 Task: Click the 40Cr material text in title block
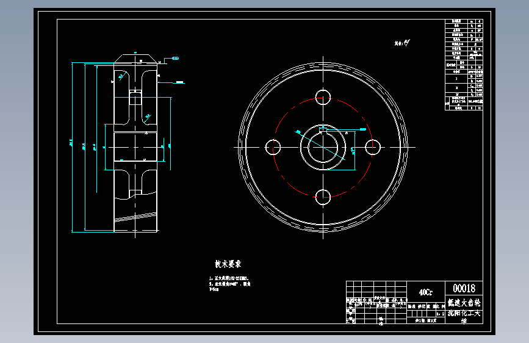pyautogui.click(x=425, y=292)
